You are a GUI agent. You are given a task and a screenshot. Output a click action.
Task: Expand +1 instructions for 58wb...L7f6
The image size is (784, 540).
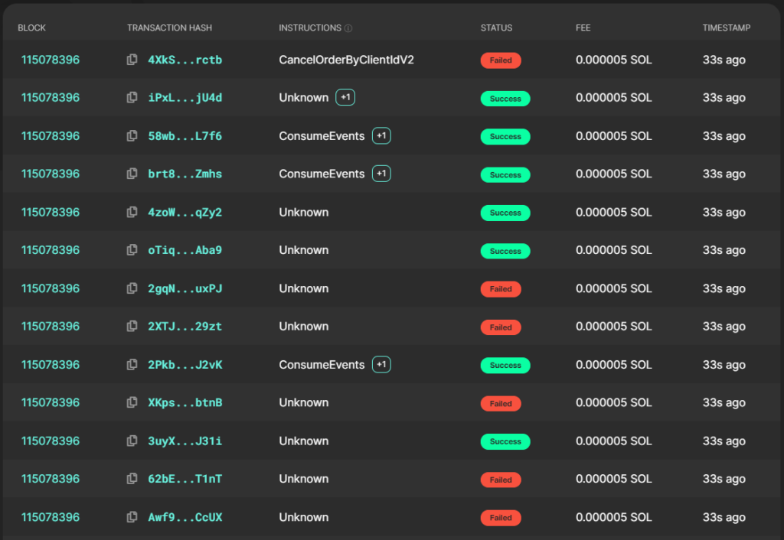[x=381, y=136]
